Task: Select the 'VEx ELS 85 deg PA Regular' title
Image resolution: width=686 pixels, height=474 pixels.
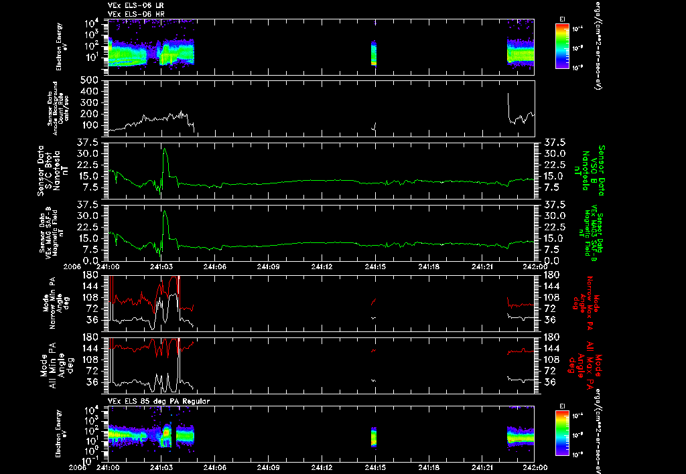Action: [x=159, y=401]
